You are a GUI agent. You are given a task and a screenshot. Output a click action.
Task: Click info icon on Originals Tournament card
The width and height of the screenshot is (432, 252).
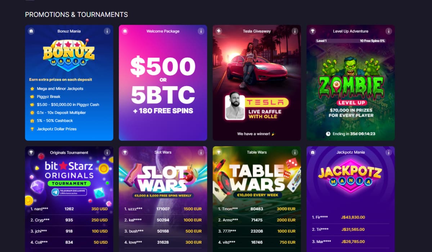(x=107, y=152)
